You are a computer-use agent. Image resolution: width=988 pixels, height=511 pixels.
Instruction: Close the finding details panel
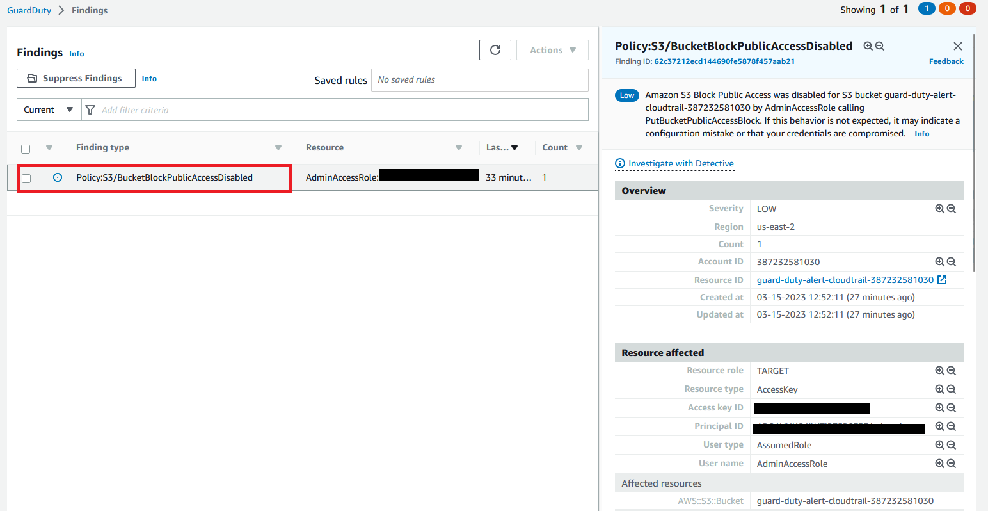click(958, 46)
